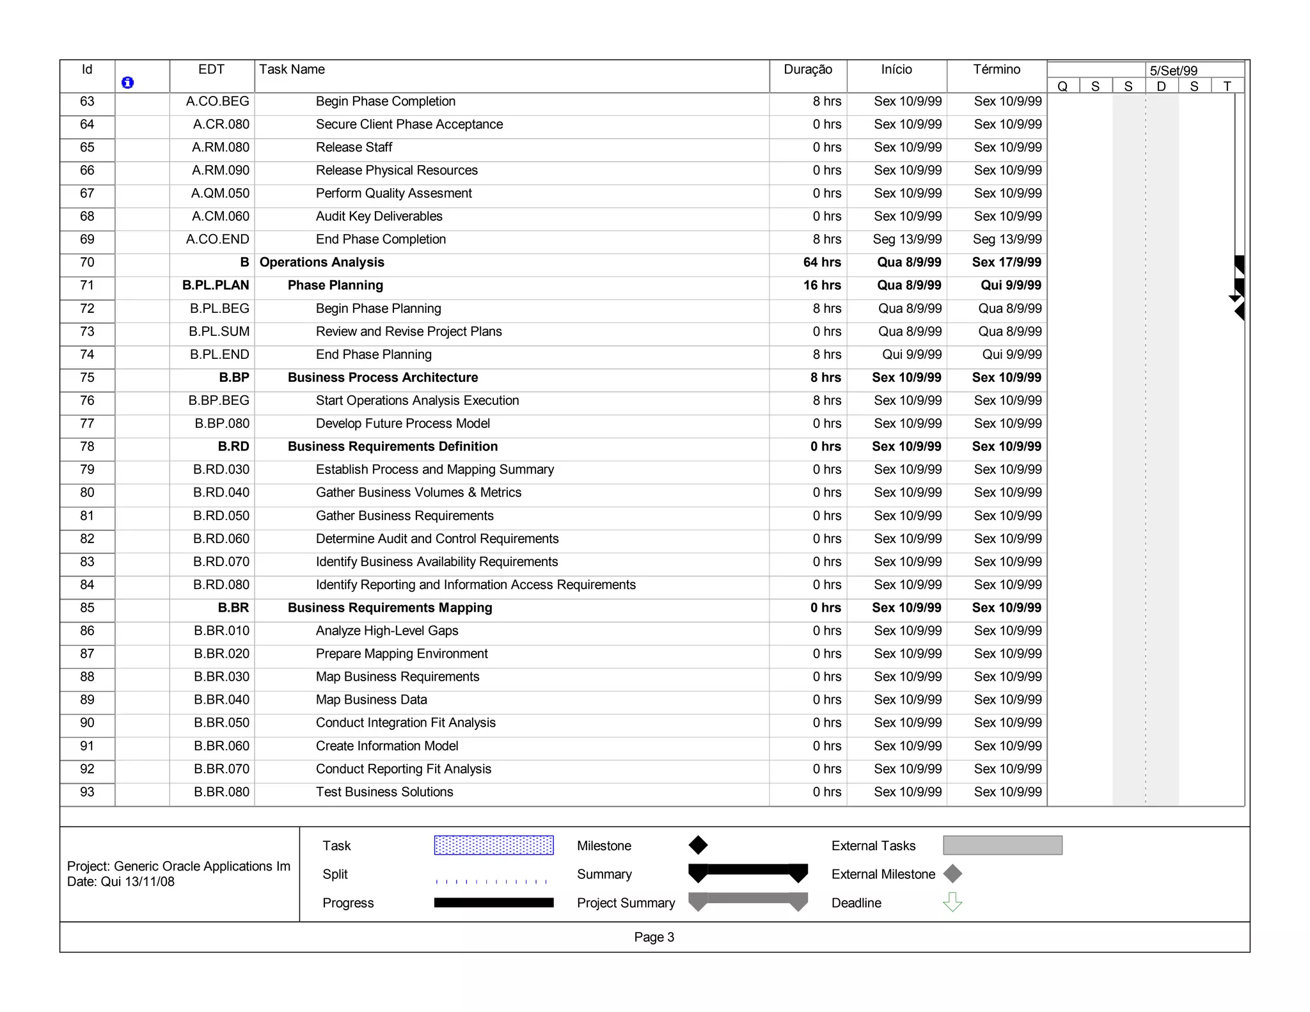This screenshot has height=1012, width=1310.
Task: Select Conduct Reporting Fit Analysis task
Action: 404,770
